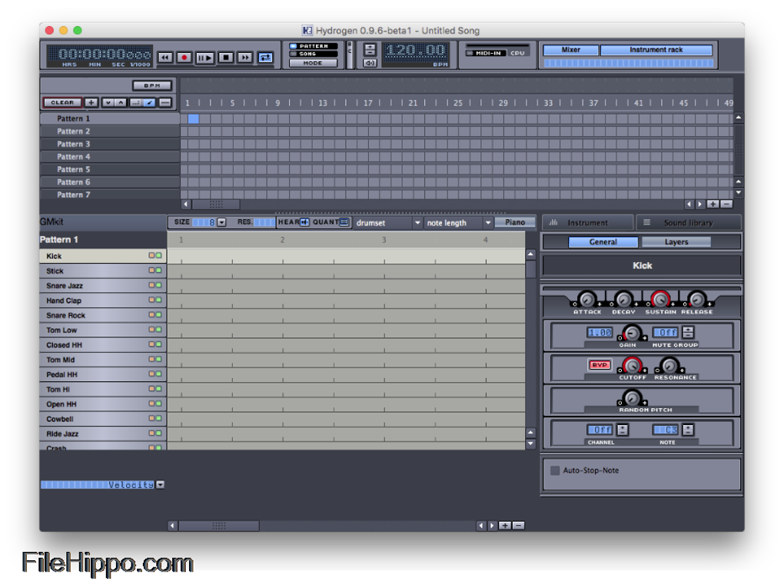Click the DECAY knob
This screenshot has width=784, height=588.
[623, 299]
